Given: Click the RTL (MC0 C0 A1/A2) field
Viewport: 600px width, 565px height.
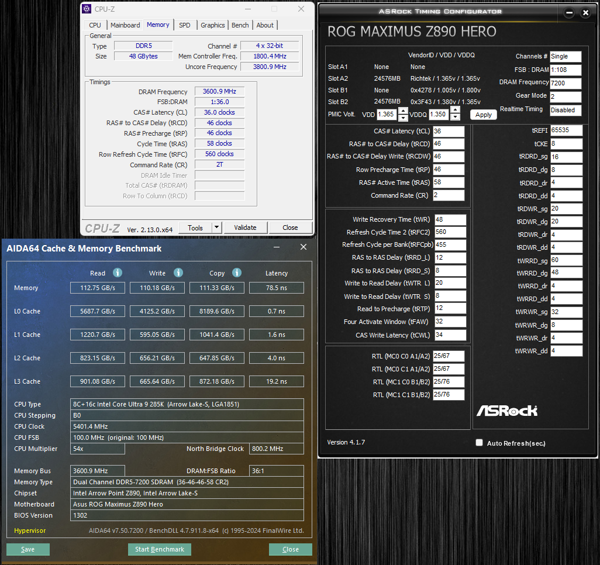Looking at the screenshot, I should tap(449, 356).
